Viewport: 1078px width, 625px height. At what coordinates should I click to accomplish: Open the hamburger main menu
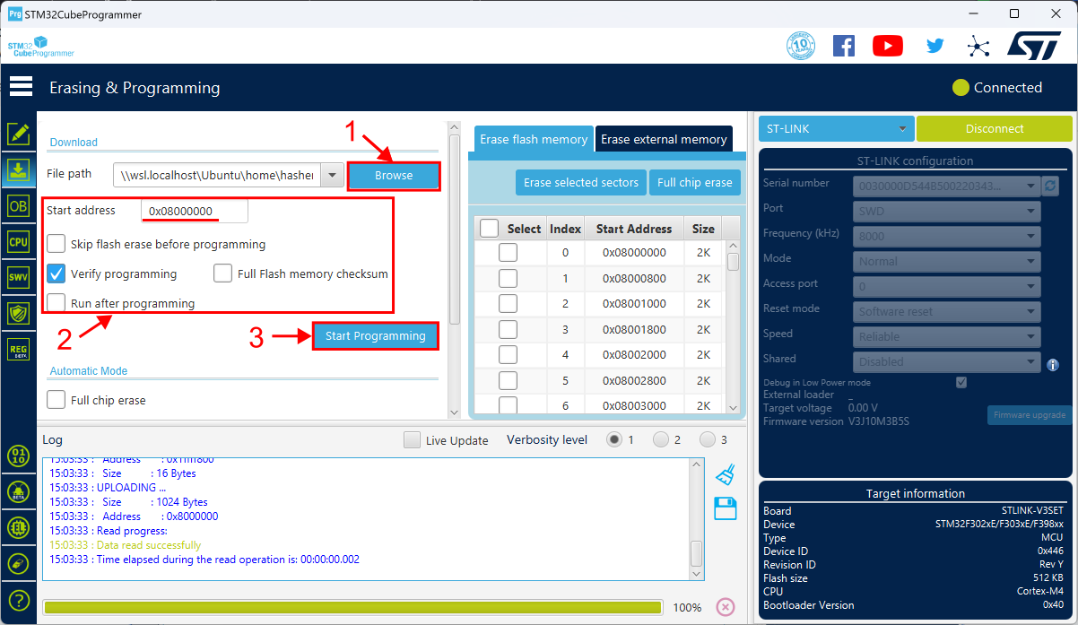pos(21,87)
